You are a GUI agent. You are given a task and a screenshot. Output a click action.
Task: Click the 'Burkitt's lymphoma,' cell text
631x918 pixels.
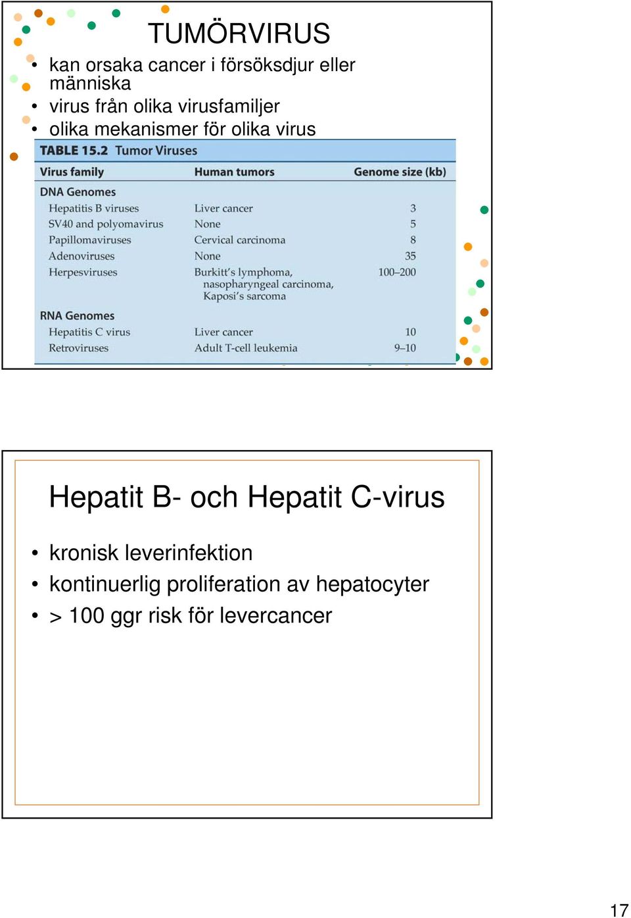[x=243, y=272]
